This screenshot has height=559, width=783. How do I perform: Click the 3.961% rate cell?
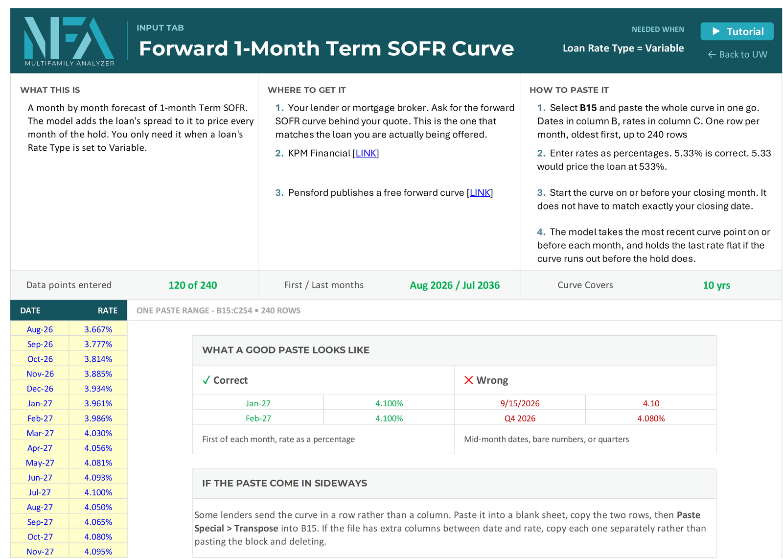pyautogui.click(x=98, y=403)
